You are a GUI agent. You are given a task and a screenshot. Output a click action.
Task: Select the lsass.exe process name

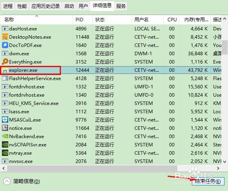coord(19,112)
